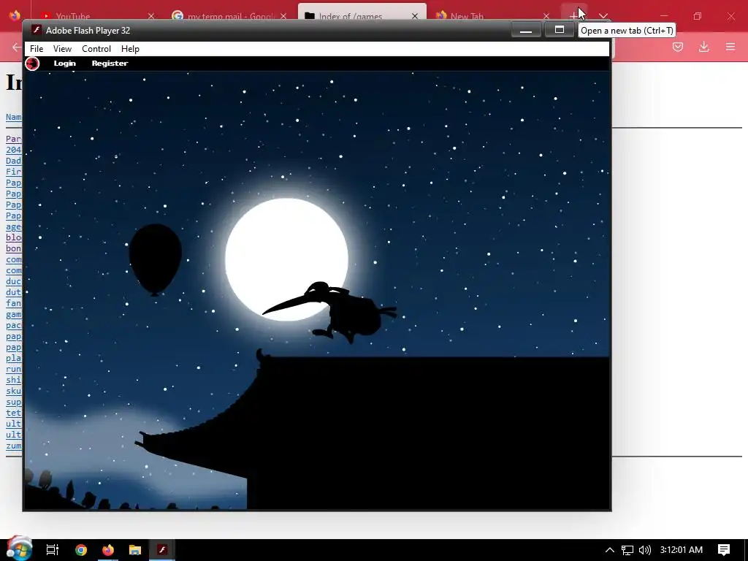Open the blo link in the Firefox listing
748x561 pixels.
coord(13,237)
